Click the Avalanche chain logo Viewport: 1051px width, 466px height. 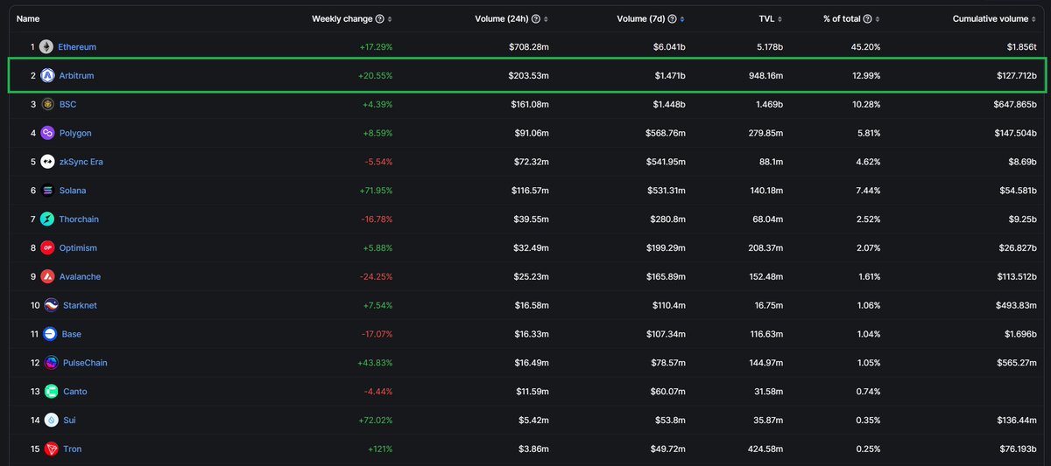pos(47,276)
